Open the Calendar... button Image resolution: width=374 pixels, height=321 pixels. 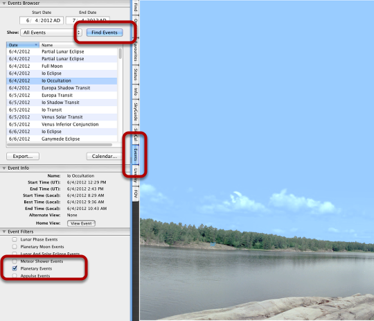[x=104, y=156]
